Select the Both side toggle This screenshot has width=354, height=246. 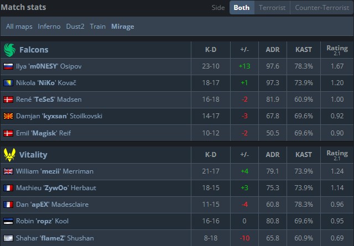[242, 8]
